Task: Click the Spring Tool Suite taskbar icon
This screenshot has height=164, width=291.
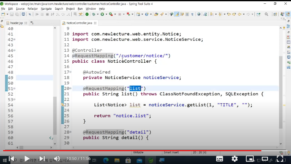Action: 150,160
